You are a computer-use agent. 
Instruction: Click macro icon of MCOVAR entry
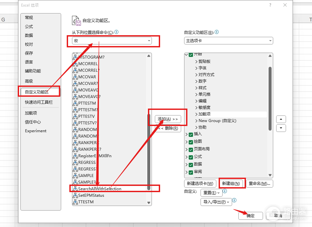pyautogui.click(x=75, y=77)
